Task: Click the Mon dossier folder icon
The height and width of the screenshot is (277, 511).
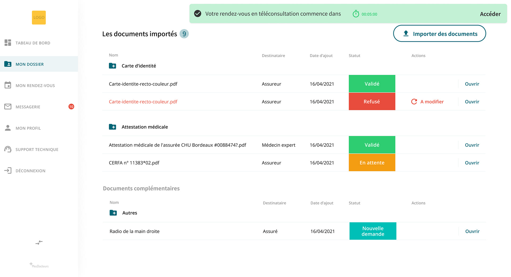Action: coord(8,64)
